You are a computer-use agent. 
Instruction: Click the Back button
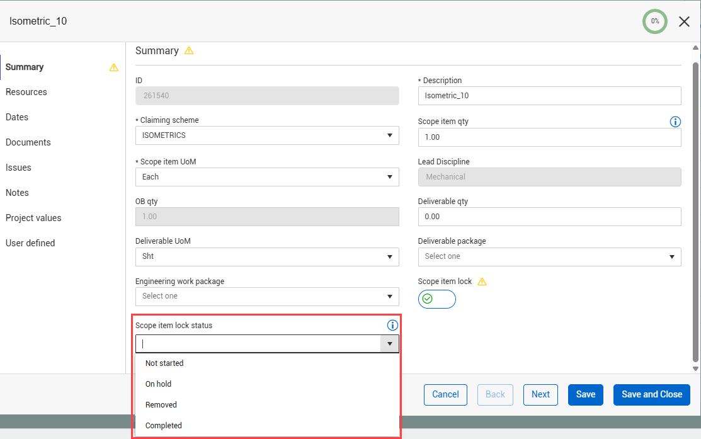(x=495, y=395)
